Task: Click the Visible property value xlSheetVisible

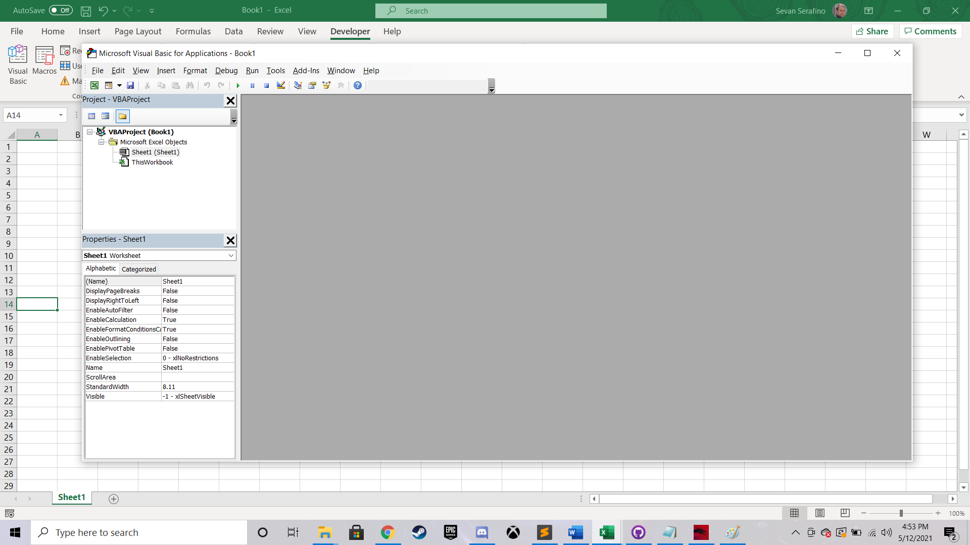Action: [198, 396]
